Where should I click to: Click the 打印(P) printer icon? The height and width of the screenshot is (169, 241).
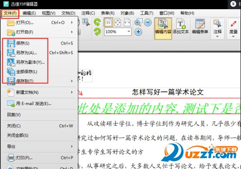(11, 158)
